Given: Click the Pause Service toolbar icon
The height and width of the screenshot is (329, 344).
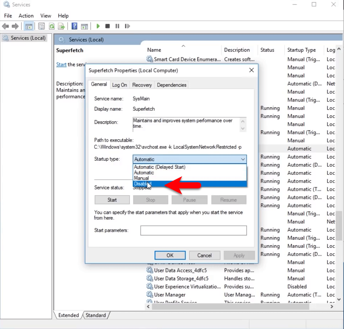Looking at the screenshot, I should (x=118, y=26).
